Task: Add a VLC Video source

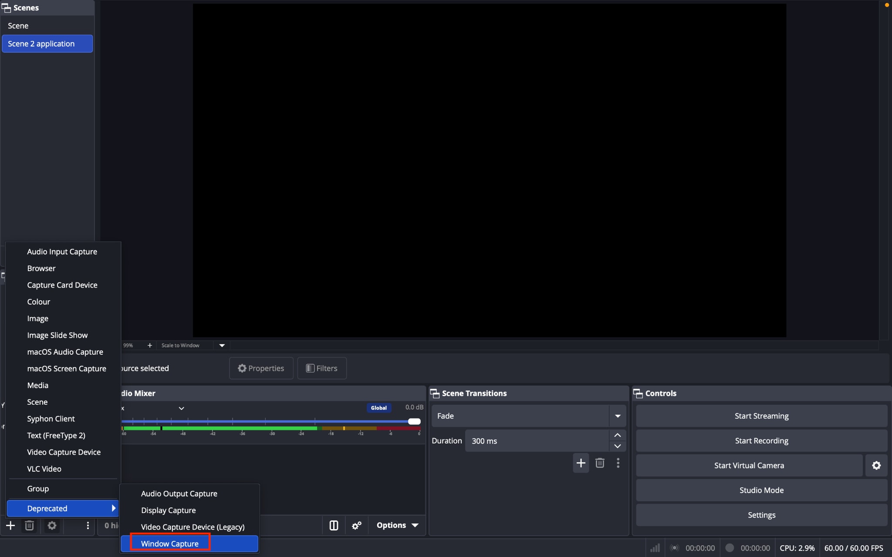Action: (x=63, y=469)
